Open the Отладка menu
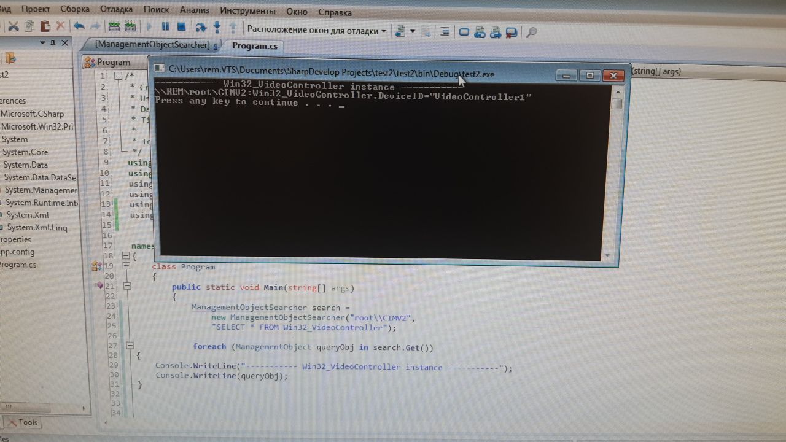Screen dimensions: 786x442 pyautogui.click(x=116, y=10)
